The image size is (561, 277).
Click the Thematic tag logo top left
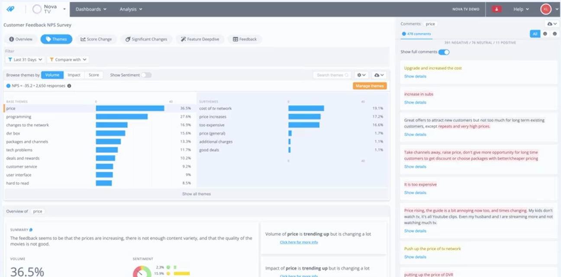point(10,9)
